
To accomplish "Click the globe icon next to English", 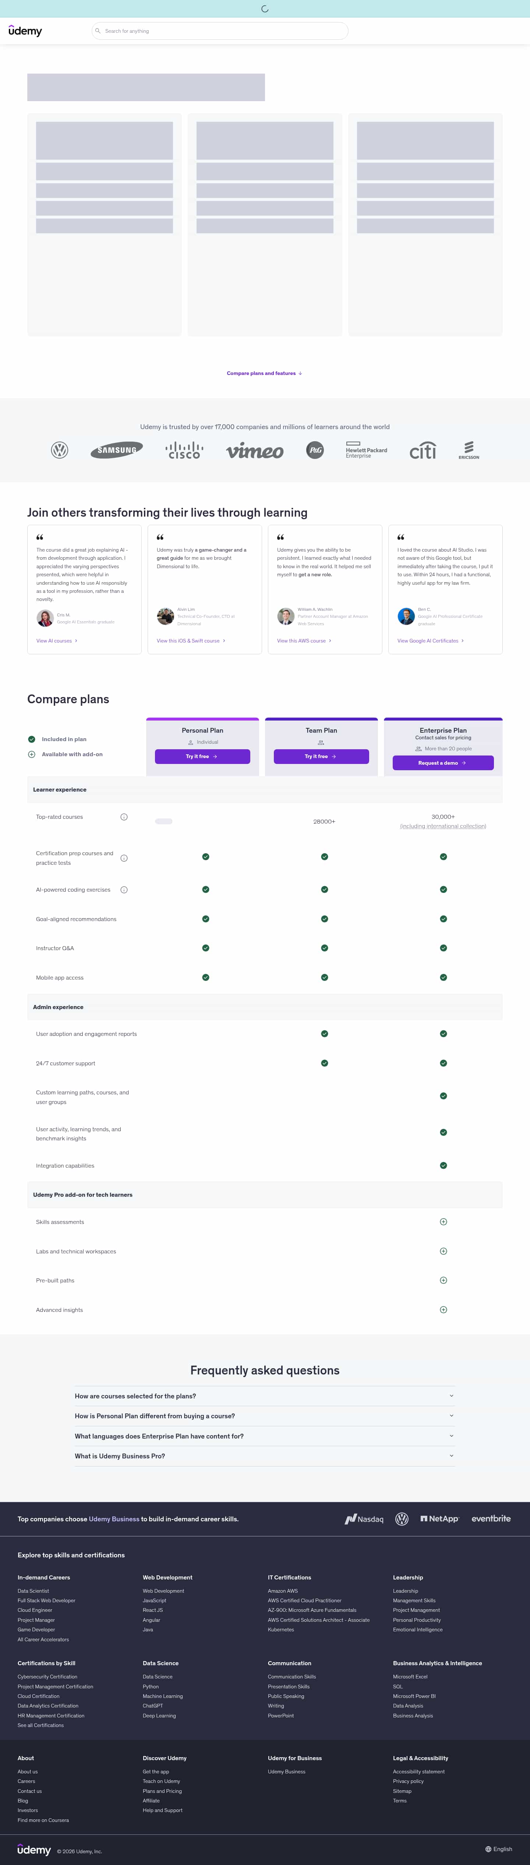I will click(488, 1849).
